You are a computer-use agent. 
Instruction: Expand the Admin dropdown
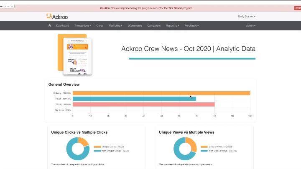click(251, 26)
